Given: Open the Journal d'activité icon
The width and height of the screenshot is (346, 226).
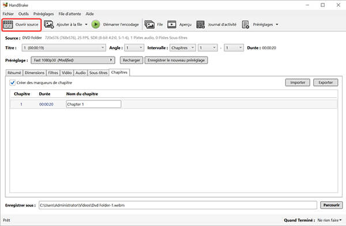Looking at the screenshot, I should tap(201, 24).
